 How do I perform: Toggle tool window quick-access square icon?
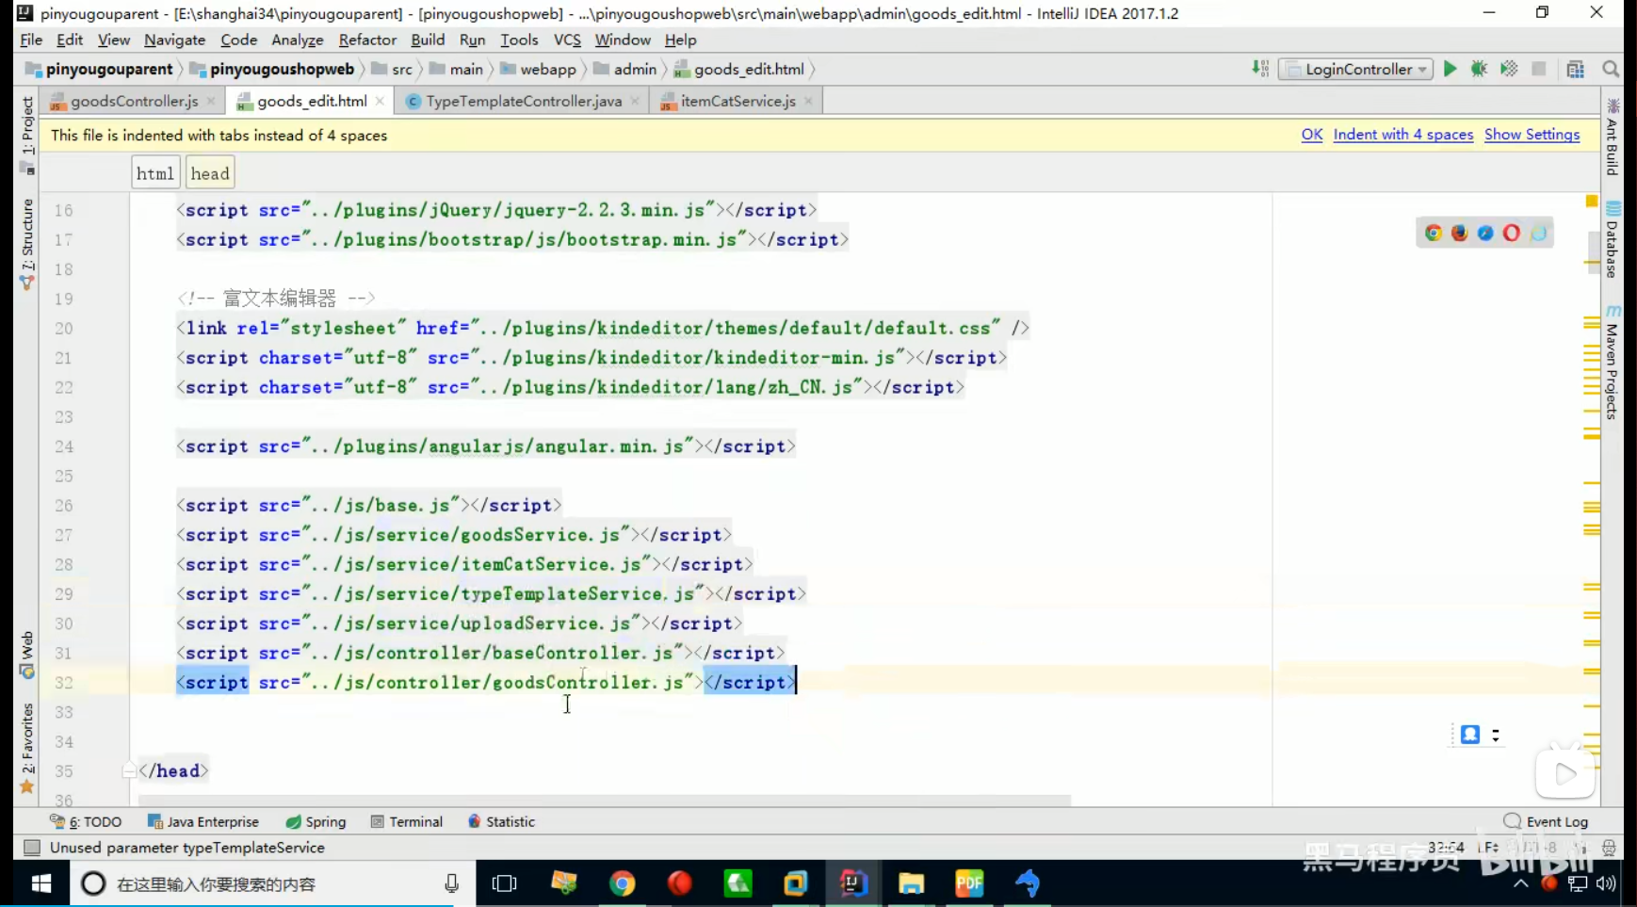pyautogui.click(x=31, y=848)
